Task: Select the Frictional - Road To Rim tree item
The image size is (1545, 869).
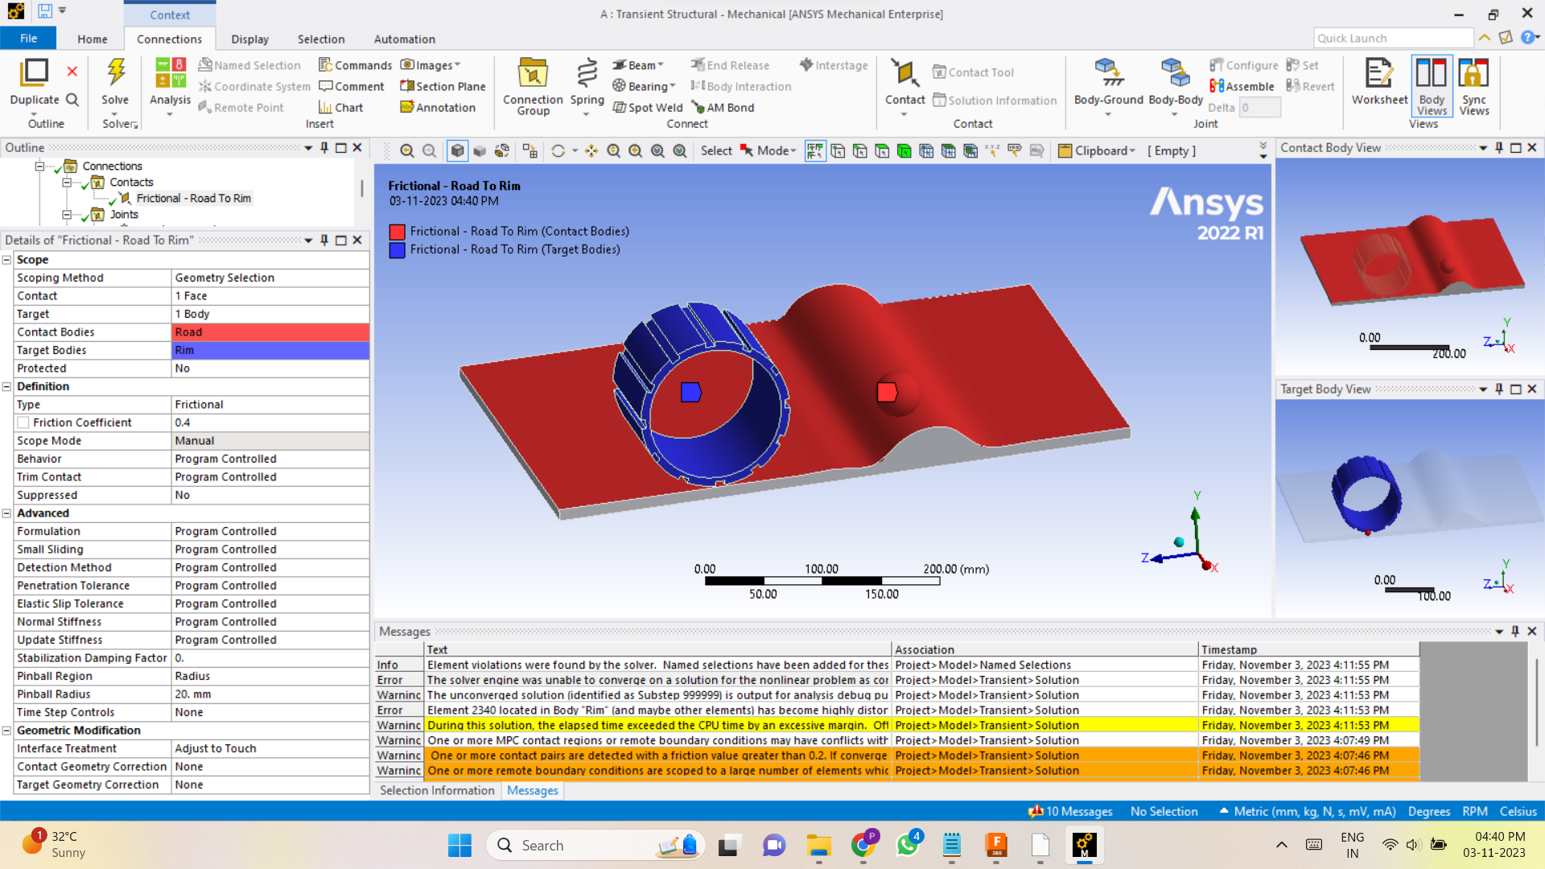Action: (193, 199)
